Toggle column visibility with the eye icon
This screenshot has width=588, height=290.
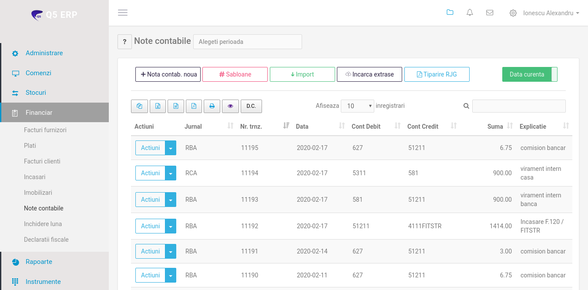(x=231, y=106)
